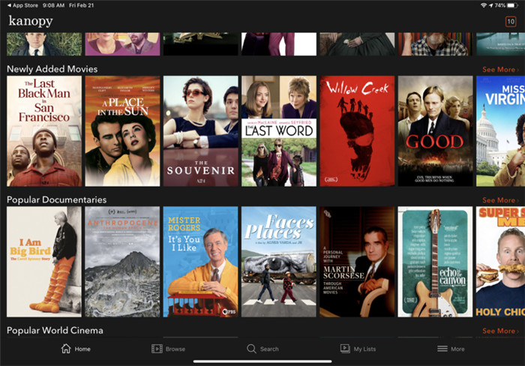Open the Faces Places poster
Image resolution: width=525 pixels, height=366 pixels.
(x=279, y=262)
